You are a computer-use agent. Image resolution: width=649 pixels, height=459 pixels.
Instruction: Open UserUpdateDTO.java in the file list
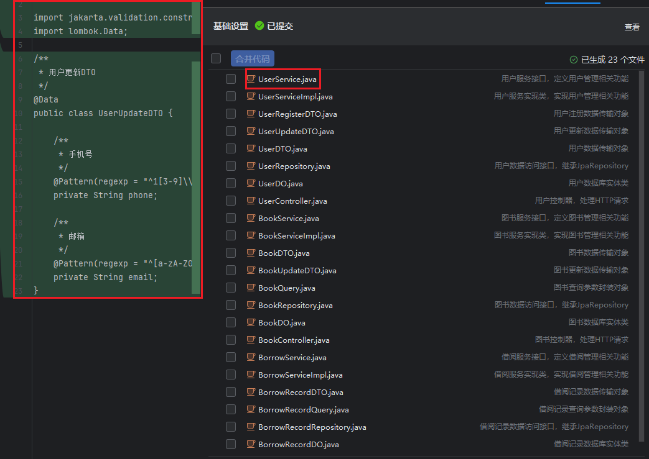coord(296,131)
